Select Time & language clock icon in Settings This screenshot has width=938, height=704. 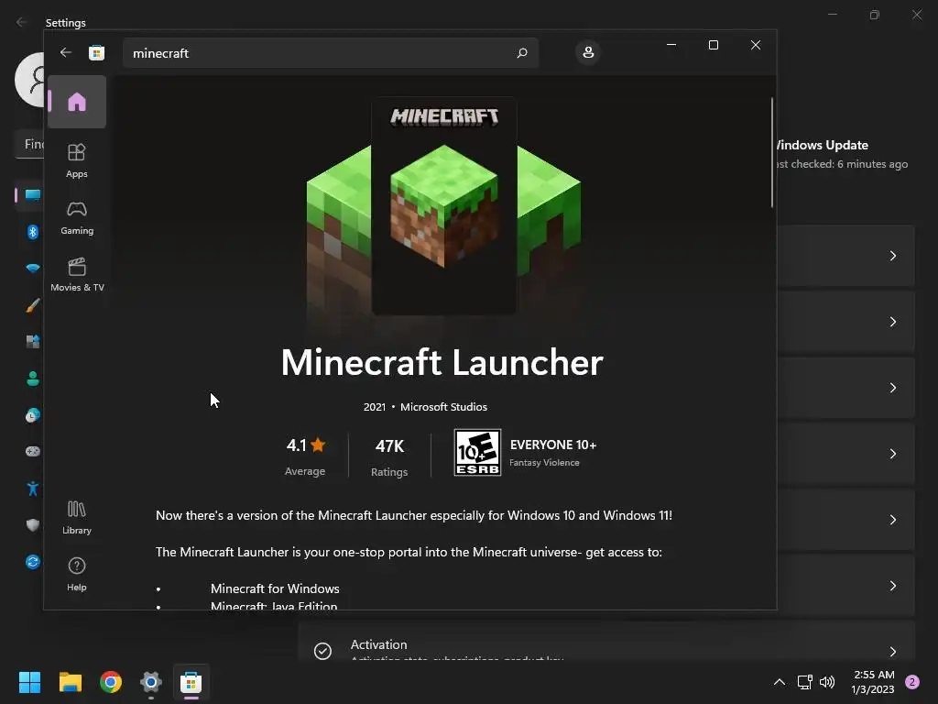coord(32,415)
